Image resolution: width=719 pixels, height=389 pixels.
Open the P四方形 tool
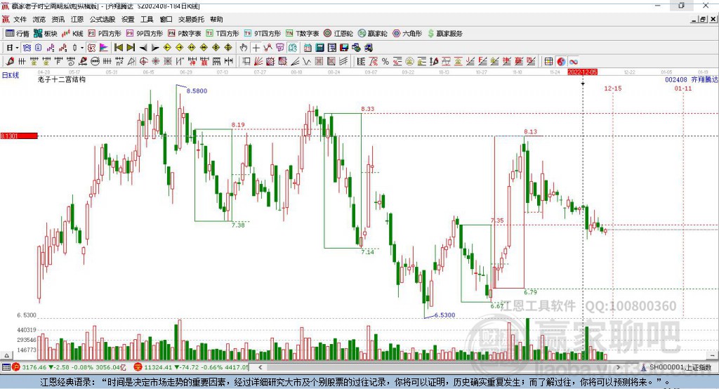(x=105, y=34)
